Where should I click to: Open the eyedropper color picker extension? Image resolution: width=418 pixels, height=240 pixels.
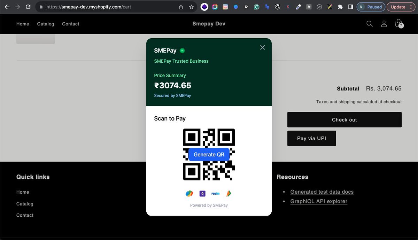click(x=298, y=7)
